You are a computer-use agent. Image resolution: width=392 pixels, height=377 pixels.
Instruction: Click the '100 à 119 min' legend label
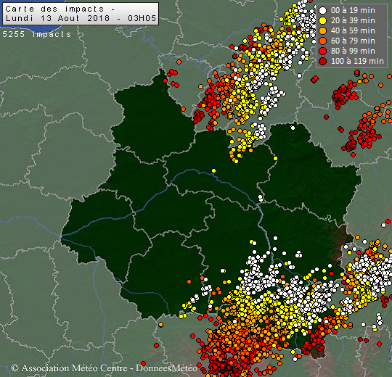click(x=357, y=61)
